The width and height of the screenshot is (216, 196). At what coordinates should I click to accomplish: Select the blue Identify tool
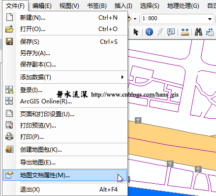[x=149, y=32]
